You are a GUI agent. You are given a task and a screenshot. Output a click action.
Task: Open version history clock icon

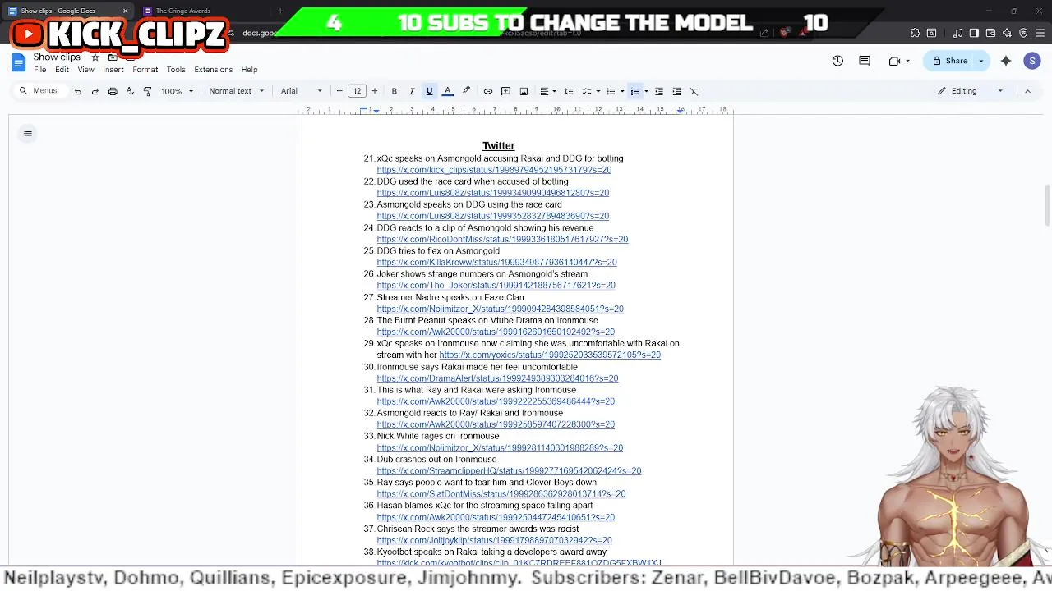tap(837, 61)
